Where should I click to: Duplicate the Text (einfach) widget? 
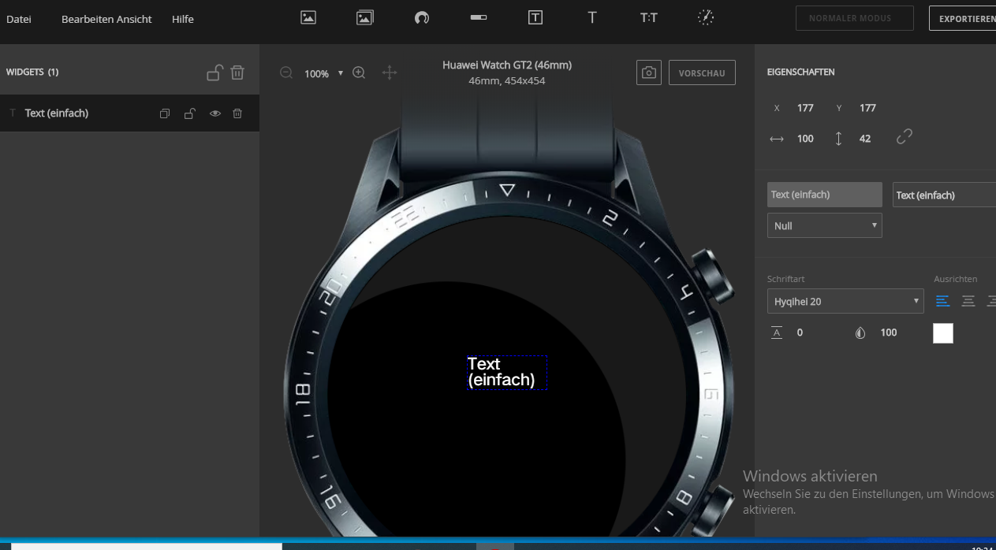click(165, 113)
